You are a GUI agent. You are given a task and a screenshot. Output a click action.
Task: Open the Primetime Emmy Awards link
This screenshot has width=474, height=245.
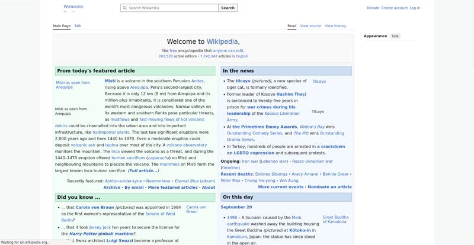(264, 127)
